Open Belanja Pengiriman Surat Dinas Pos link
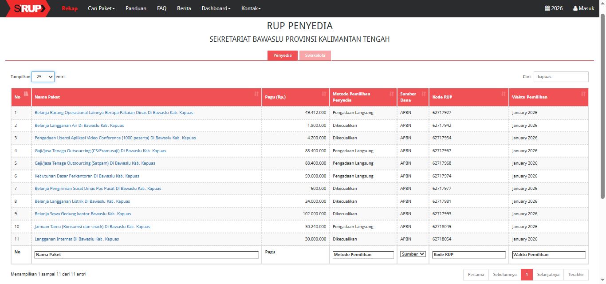This screenshot has height=284, width=606. click(x=98, y=189)
